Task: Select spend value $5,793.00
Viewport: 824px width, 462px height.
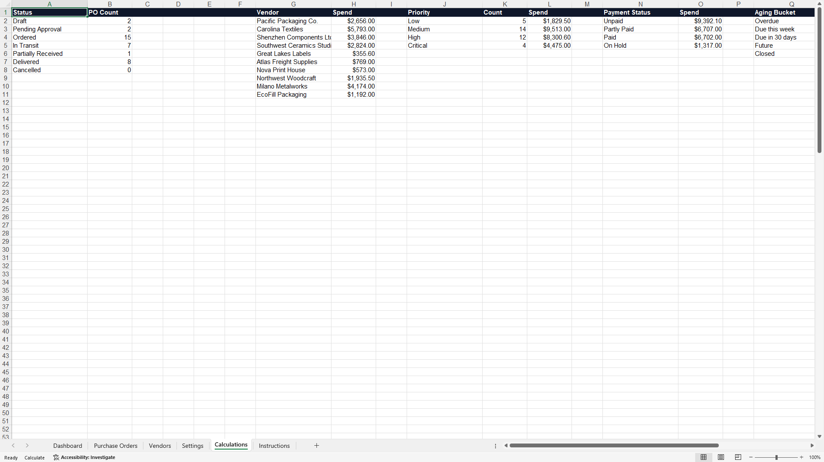Action: pos(353,29)
